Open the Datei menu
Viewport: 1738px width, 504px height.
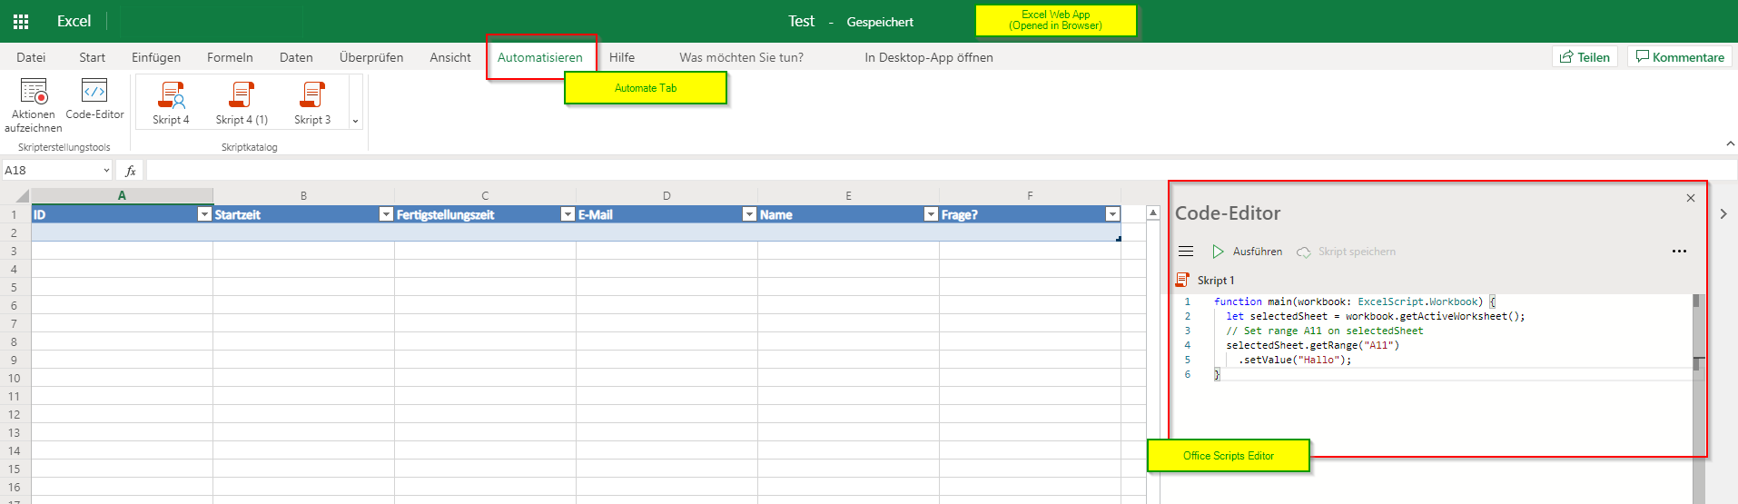pos(31,57)
